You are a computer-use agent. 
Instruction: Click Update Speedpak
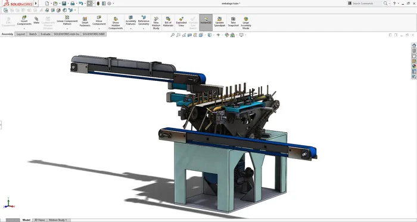[219, 22]
